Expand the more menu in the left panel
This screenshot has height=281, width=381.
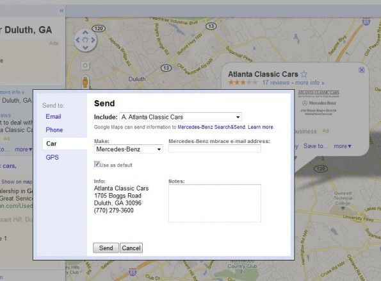[23, 149]
